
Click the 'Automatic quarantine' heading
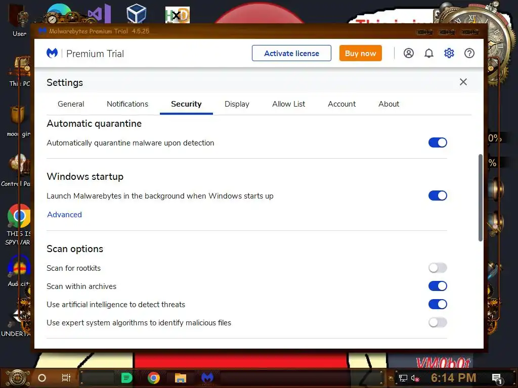pyautogui.click(x=94, y=123)
